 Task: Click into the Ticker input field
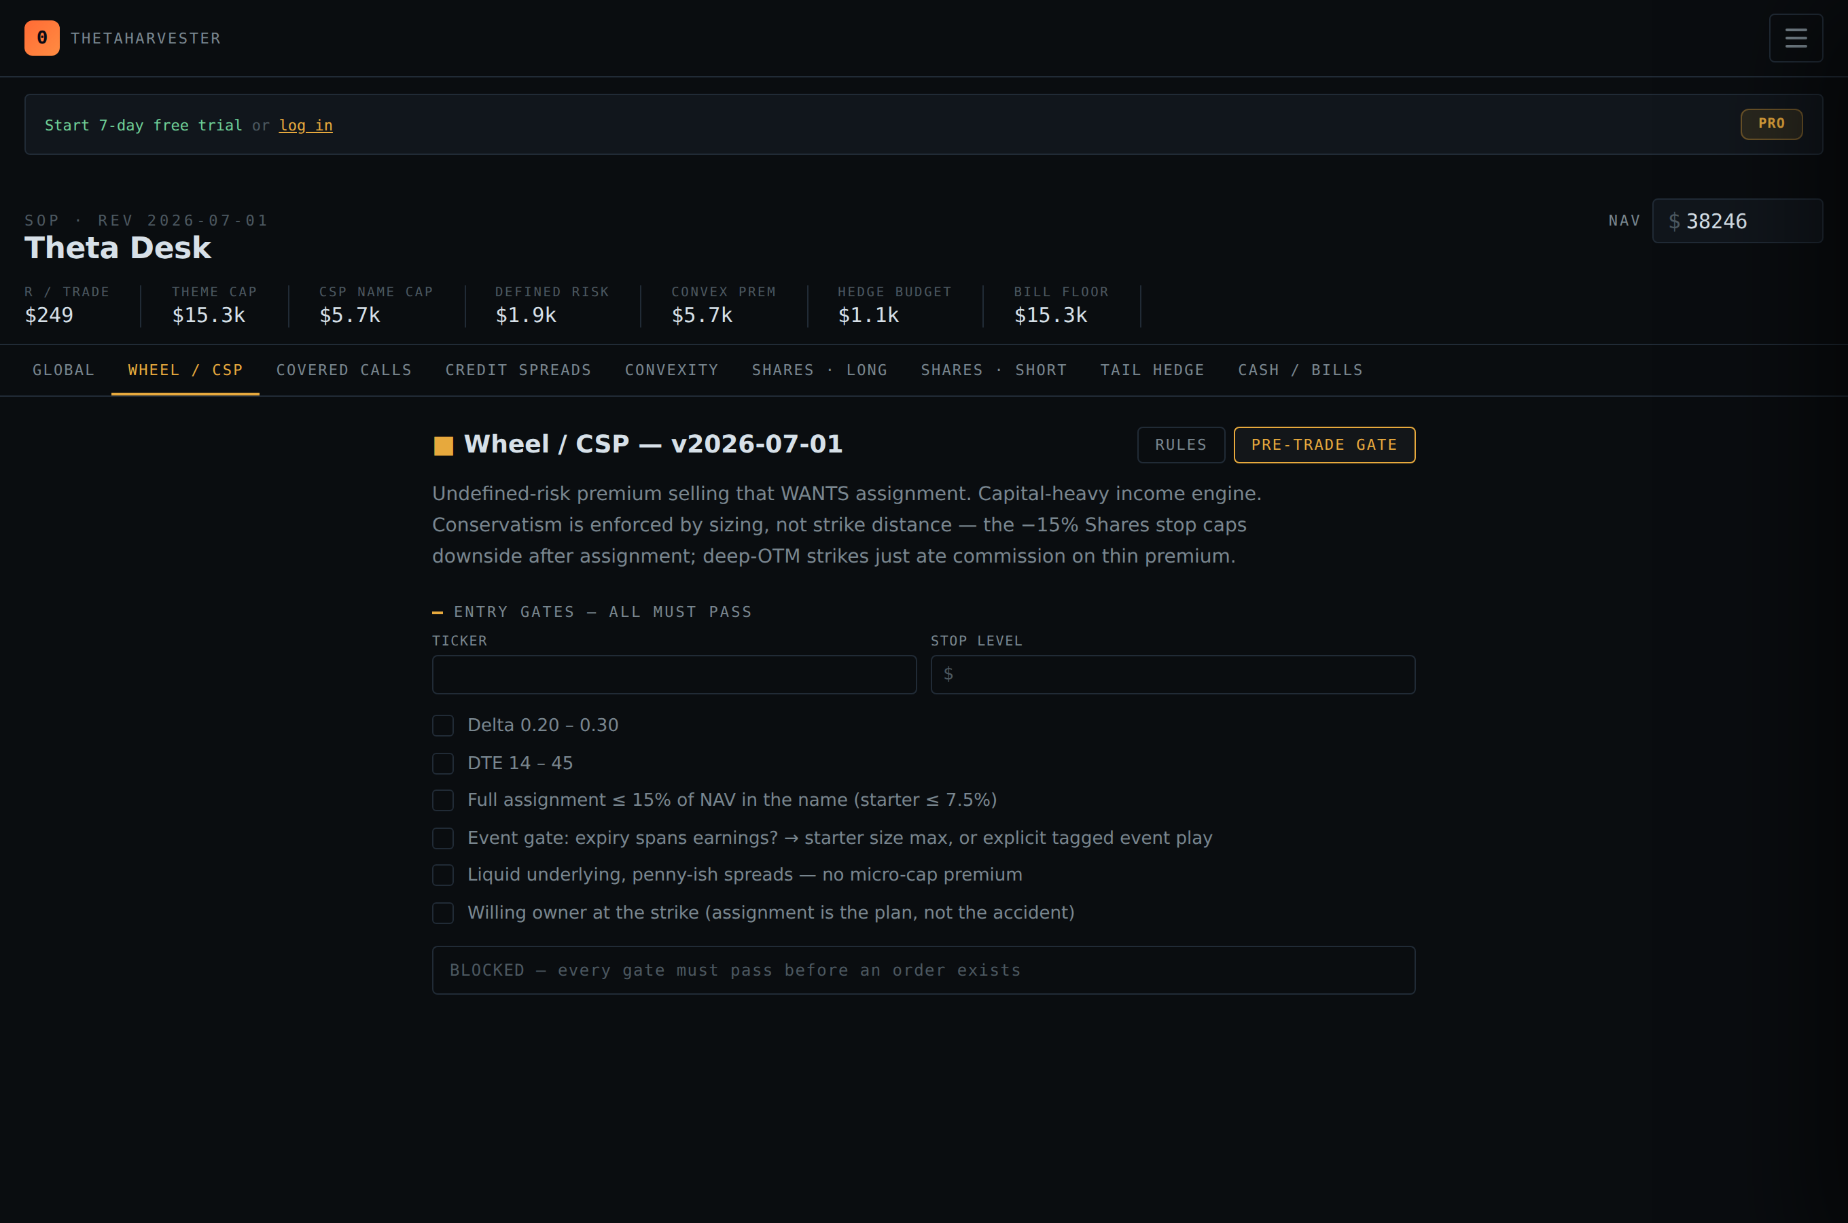coord(675,675)
